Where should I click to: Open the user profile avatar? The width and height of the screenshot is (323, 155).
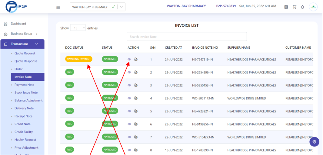[x=313, y=7]
